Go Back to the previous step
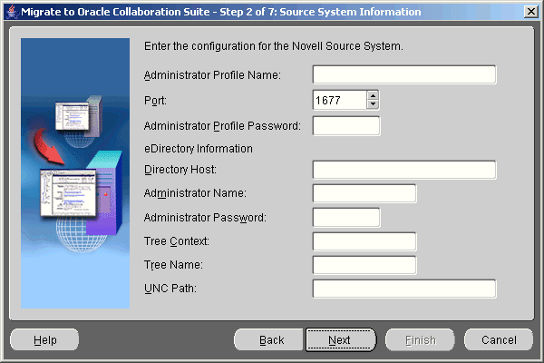This screenshot has height=363, width=544. pyautogui.click(x=269, y=339)
